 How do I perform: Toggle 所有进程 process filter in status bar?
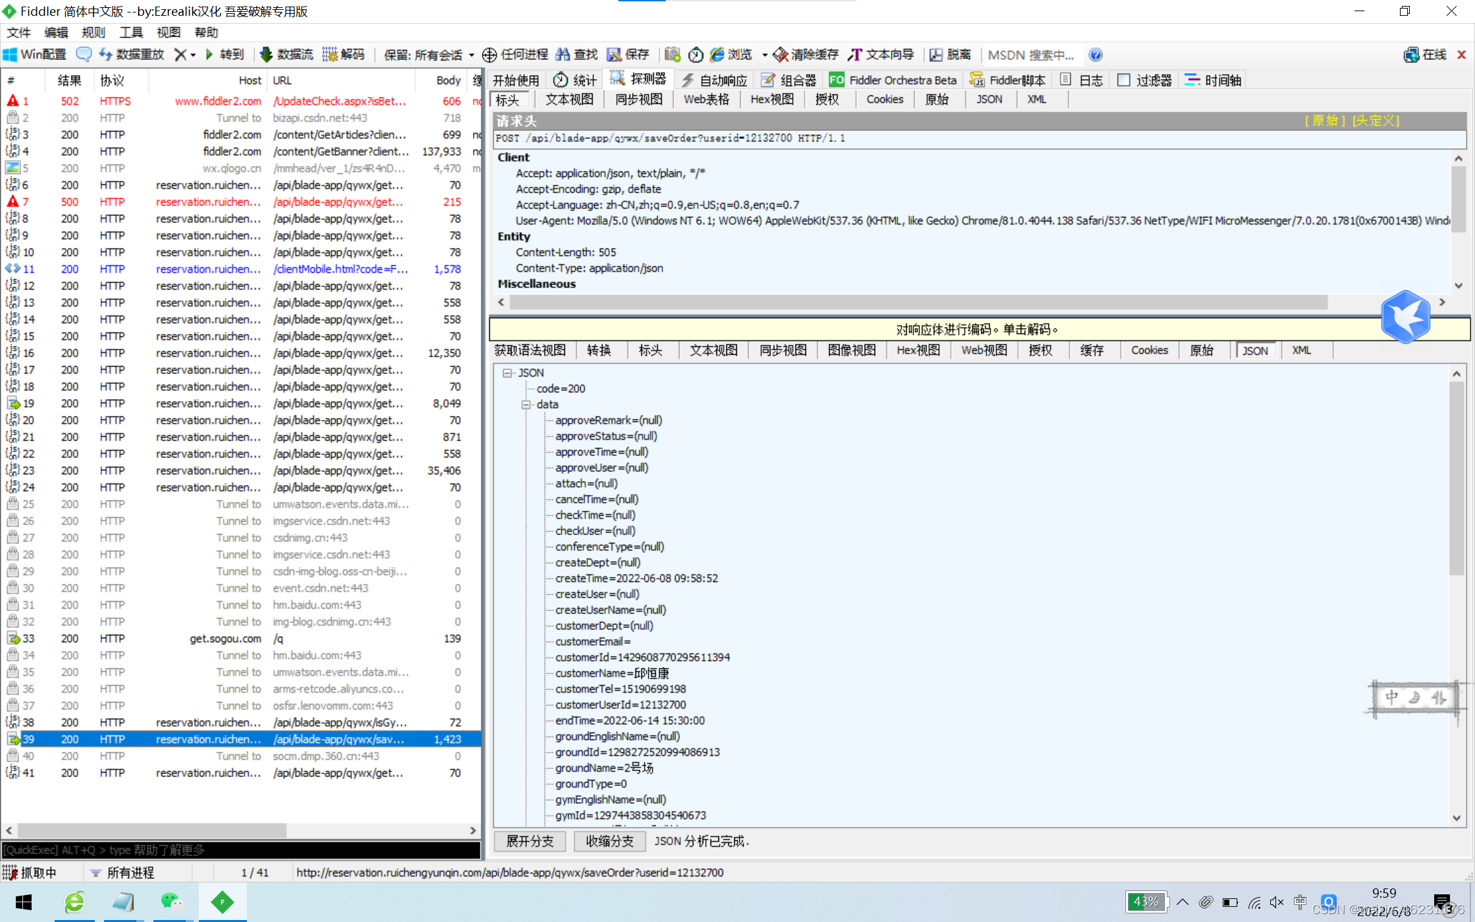123,873
